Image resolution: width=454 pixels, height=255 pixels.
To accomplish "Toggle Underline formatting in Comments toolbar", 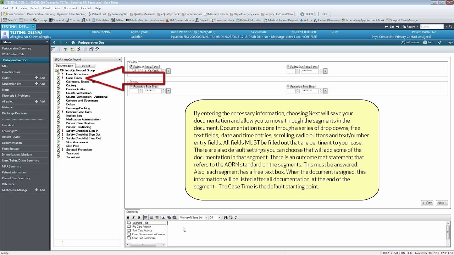I will (x=139, y=217).
